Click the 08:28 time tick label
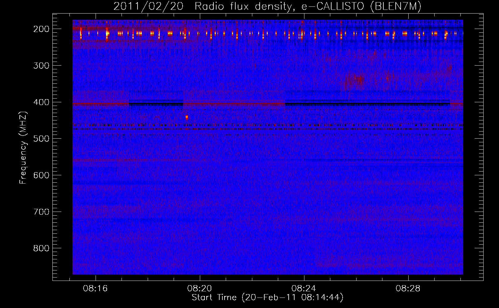The image size is (499, 308). (408, 289)
